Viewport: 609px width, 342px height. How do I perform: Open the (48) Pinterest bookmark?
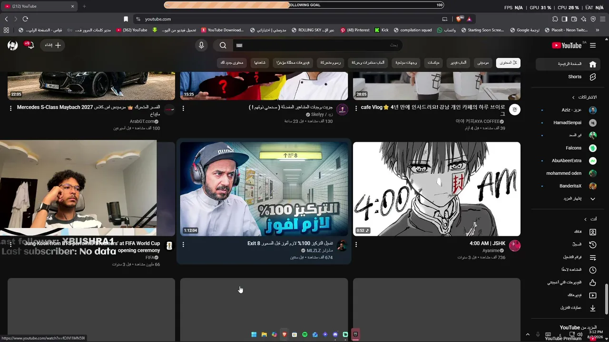[355, 30]
